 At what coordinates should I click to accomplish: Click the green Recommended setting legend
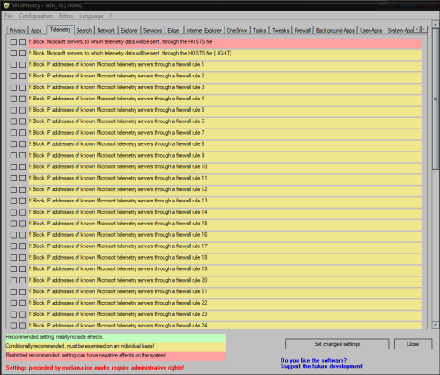coord(116,338)
